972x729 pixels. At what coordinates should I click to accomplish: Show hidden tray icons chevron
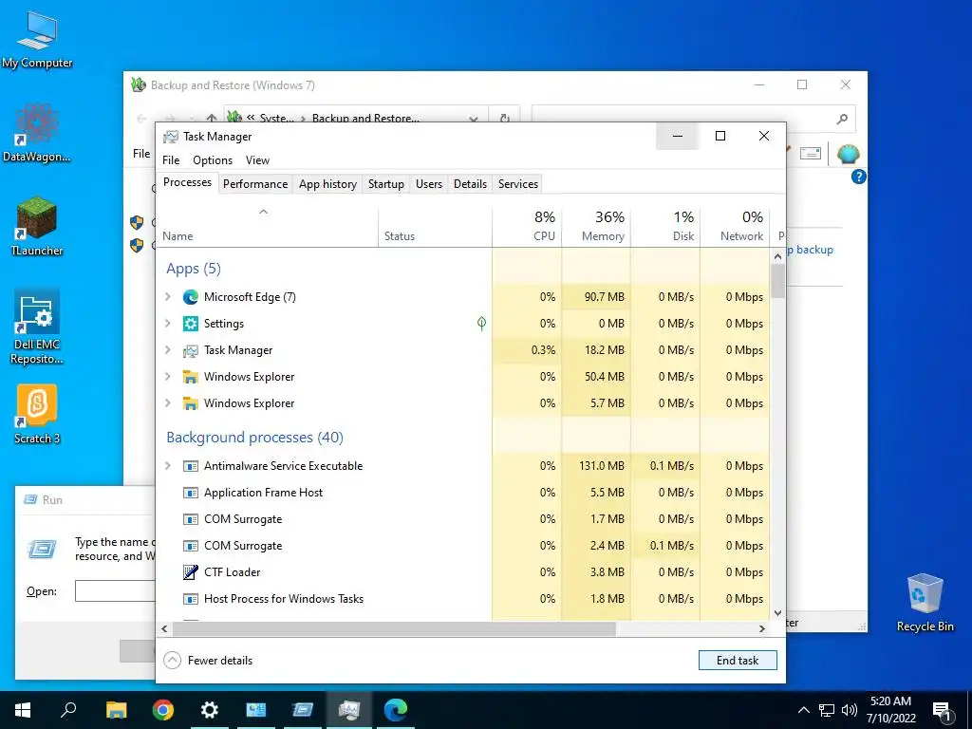pos(803,710)
